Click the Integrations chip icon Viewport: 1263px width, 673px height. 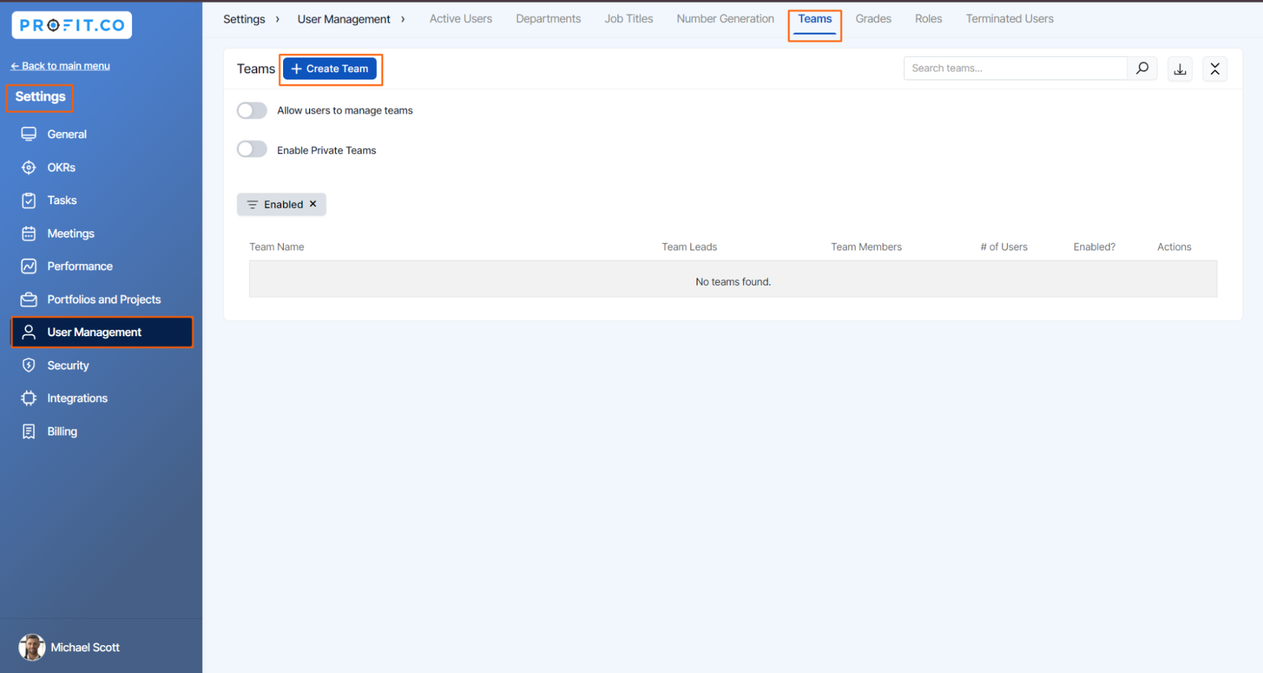28,398
